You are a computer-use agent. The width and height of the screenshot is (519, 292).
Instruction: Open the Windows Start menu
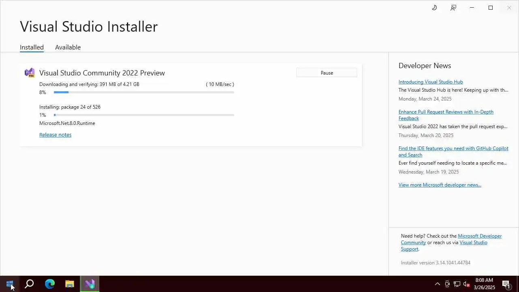pos(10,284)
